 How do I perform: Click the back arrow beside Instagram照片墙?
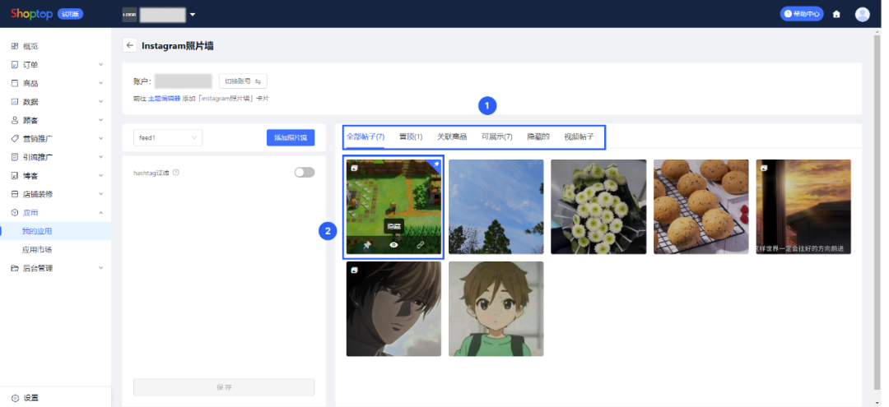(130, 46)
